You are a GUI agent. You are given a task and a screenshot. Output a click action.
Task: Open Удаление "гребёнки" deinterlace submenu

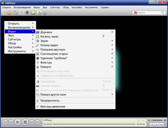[x=75, y=58]
